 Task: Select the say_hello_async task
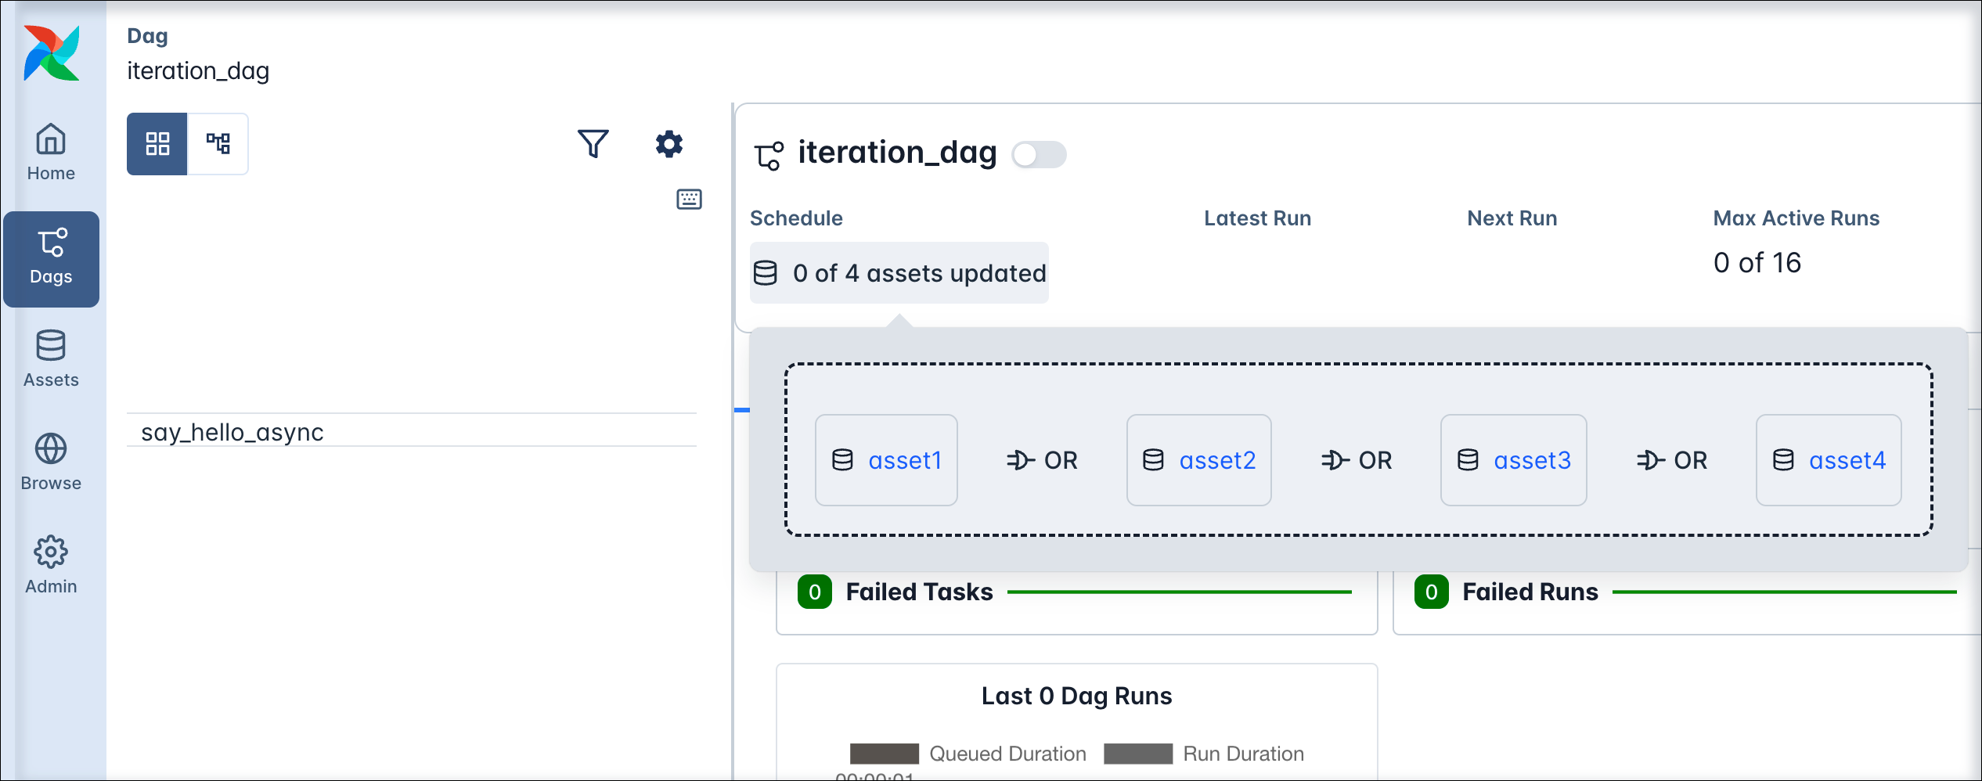(x=232, y=431)
